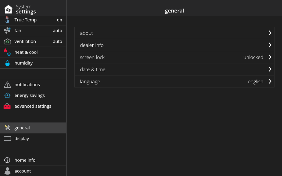The width and height of the screenshot is (282, 176).
Task: Open the dealer info row
Action: [x=174, y=45]
